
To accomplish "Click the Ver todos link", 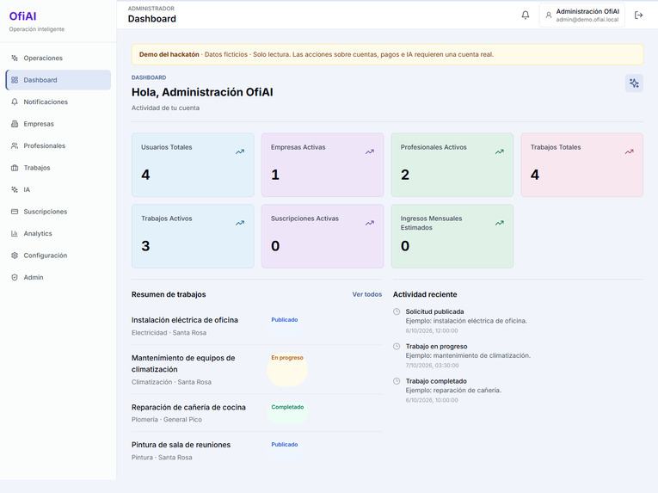I will (366, 294).
